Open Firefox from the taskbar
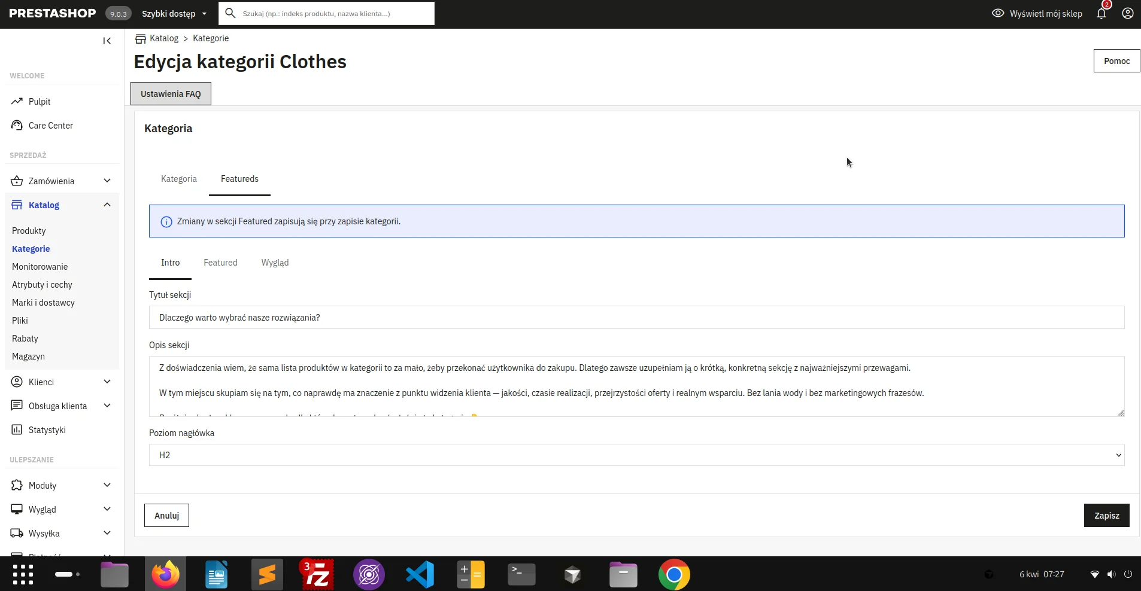 (165, 574)
